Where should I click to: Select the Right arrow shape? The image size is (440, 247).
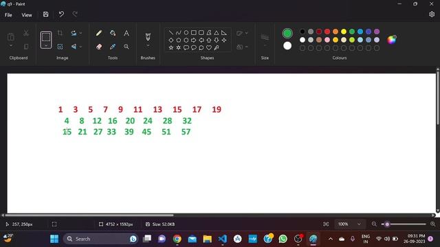[194, 40]
